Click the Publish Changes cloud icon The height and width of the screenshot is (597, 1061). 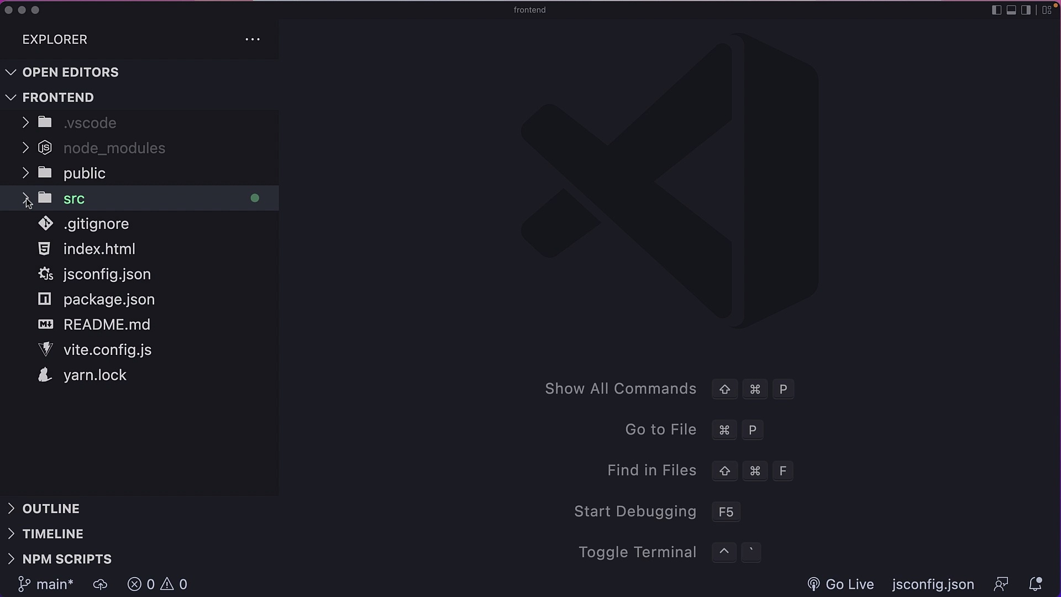[x=100, y=584]
